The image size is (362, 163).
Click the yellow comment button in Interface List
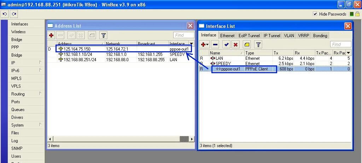(x=247, y=45)
